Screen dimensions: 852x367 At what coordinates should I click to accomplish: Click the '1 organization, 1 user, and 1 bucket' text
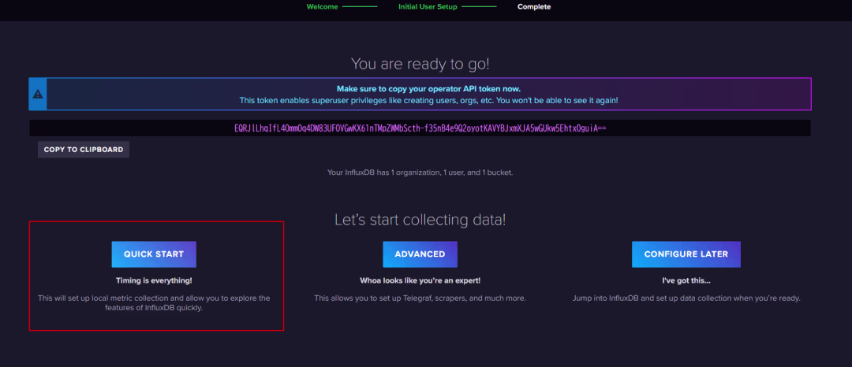pos(420,173)
